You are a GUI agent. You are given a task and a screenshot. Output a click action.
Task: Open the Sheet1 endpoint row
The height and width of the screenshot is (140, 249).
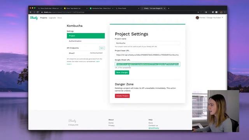(86, 53)
